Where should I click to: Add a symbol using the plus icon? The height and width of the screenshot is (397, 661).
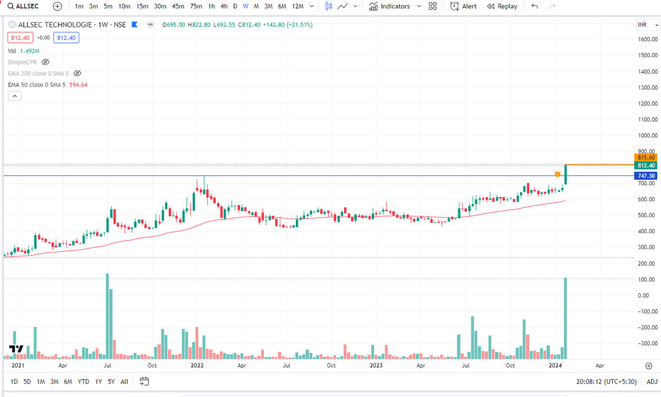pyautogui.click(x=57, y=6)
